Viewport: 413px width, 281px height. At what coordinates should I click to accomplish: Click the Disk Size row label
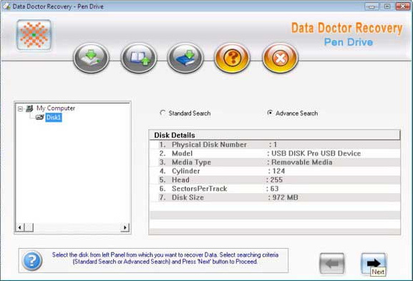(188, 197)
